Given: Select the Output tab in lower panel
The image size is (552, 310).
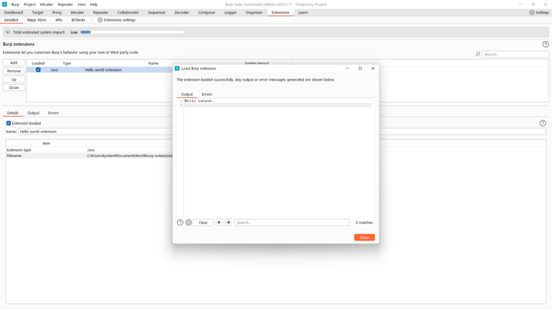Looking at the screenshot, I should 33,113.
